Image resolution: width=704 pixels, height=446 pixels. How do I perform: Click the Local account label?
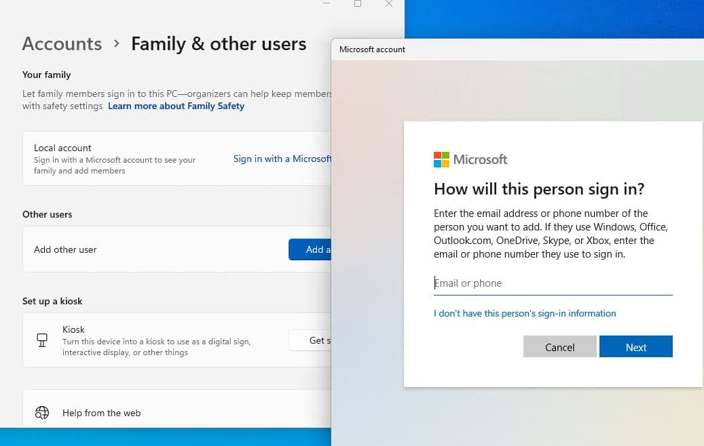point(62,148)
